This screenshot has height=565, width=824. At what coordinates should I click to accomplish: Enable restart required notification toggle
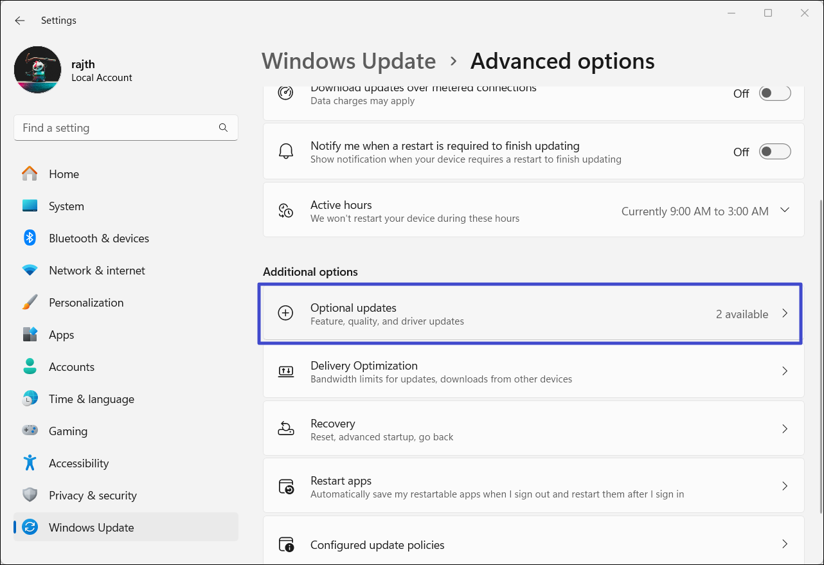(775, 152)
